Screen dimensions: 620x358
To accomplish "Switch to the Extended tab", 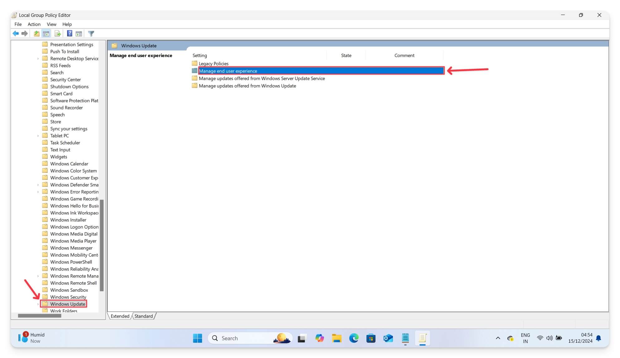I will 119,316.
